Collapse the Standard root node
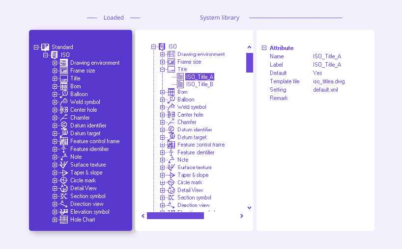 tap(36, 47)
